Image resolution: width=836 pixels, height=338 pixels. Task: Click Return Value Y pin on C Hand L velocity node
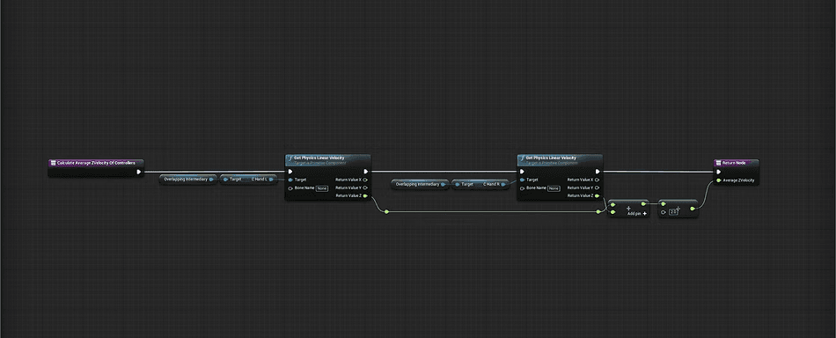364,187
